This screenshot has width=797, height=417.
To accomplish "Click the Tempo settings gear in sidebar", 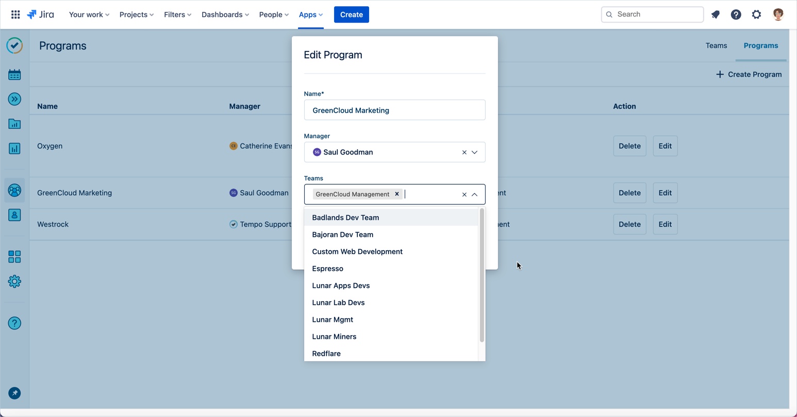I will tap(14, 282).
